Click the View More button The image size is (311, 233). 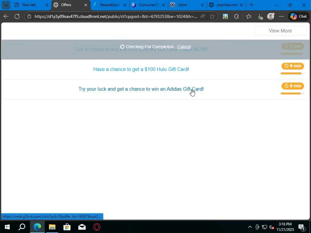click(x=280, y=31)
